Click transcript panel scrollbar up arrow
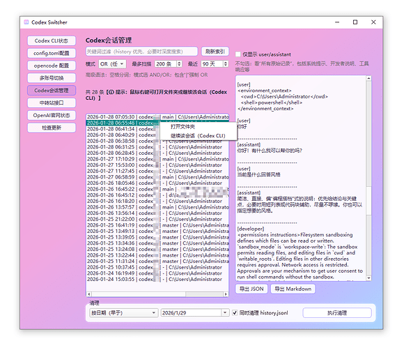Screen dimensions: 404x348 (368, 78)
